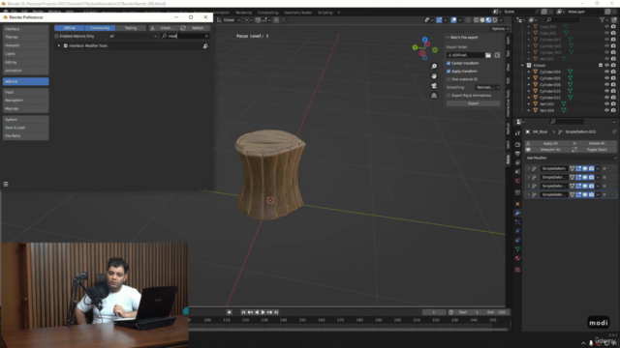Viewport: 620px width, 348px height.
Task: Hide Vert.004 with its eye icon
Action: pos(606,110)
